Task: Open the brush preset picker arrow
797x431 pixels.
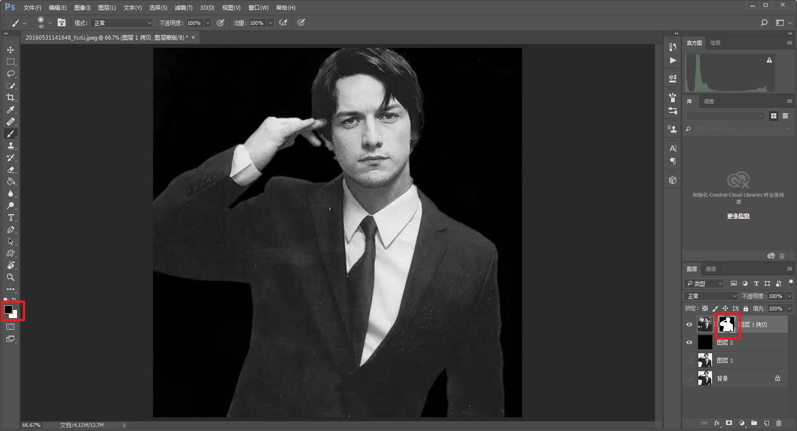Action: click(50, 23)
